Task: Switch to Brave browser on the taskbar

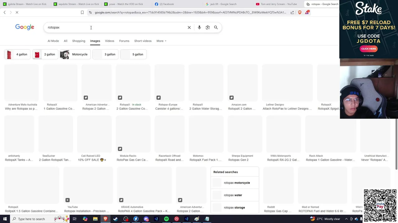Action: [105, 219]
